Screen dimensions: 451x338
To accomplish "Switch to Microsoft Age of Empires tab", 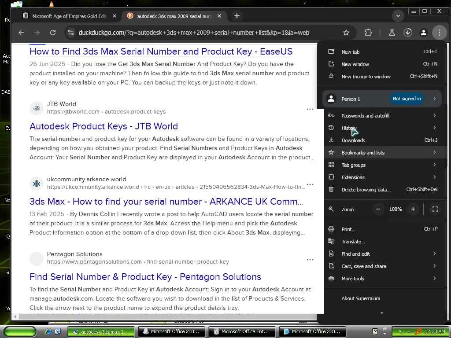I will click(70, 16).
